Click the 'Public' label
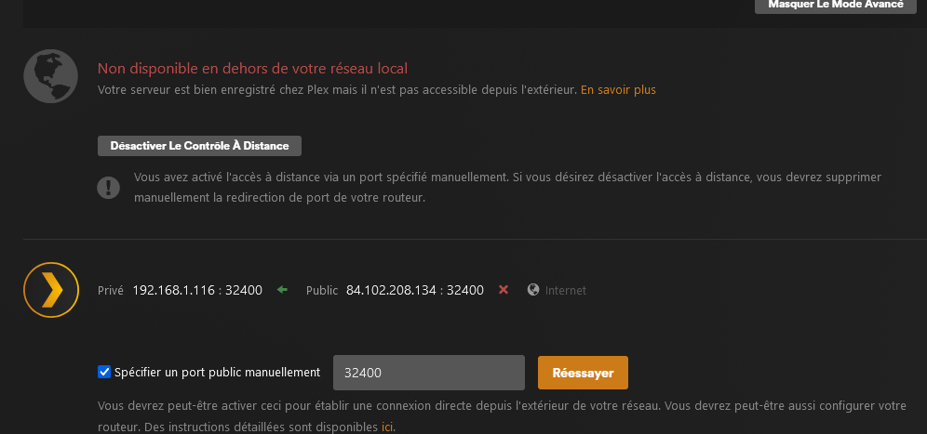 (x=322, y=291)
